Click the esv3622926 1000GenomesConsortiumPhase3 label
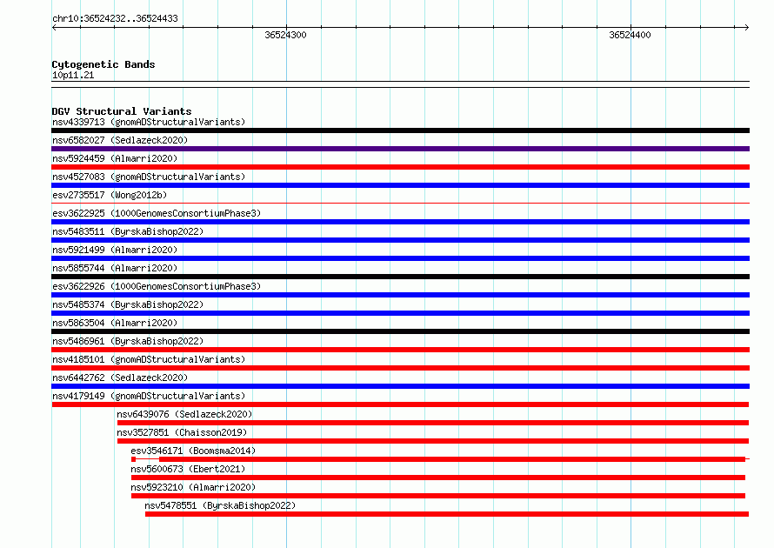Screen dimensions: 774x548 [157, 286]
